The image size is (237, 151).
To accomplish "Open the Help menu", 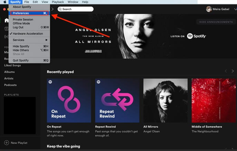I will point(85,2).
